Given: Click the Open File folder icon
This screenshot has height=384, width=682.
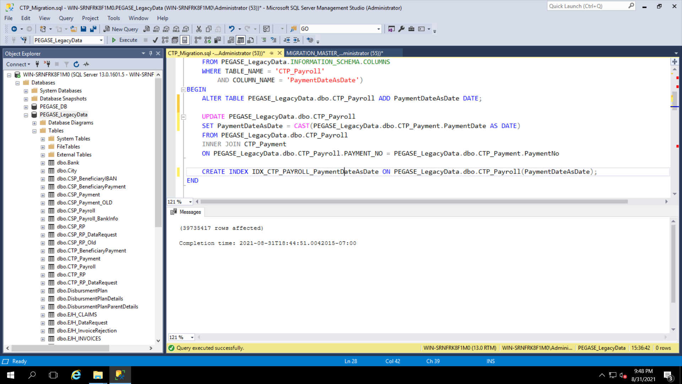Looking at the screenshot, I should [74, 29].
